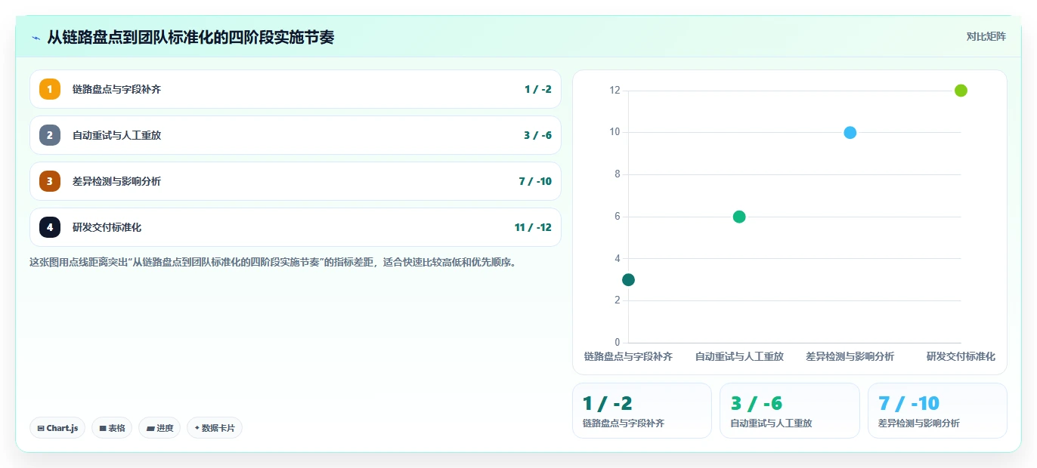The width and height of the screenshot is (1037, 468).
Task: Click the orange step 1 badge
Action: click(50, 89)
